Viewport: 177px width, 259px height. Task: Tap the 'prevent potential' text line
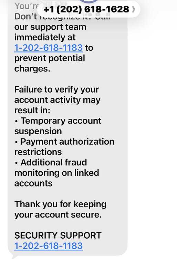click(50, 58)
